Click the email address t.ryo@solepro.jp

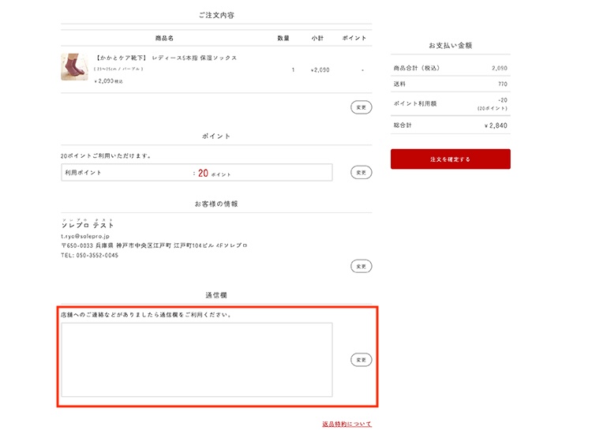pos(85,236)
